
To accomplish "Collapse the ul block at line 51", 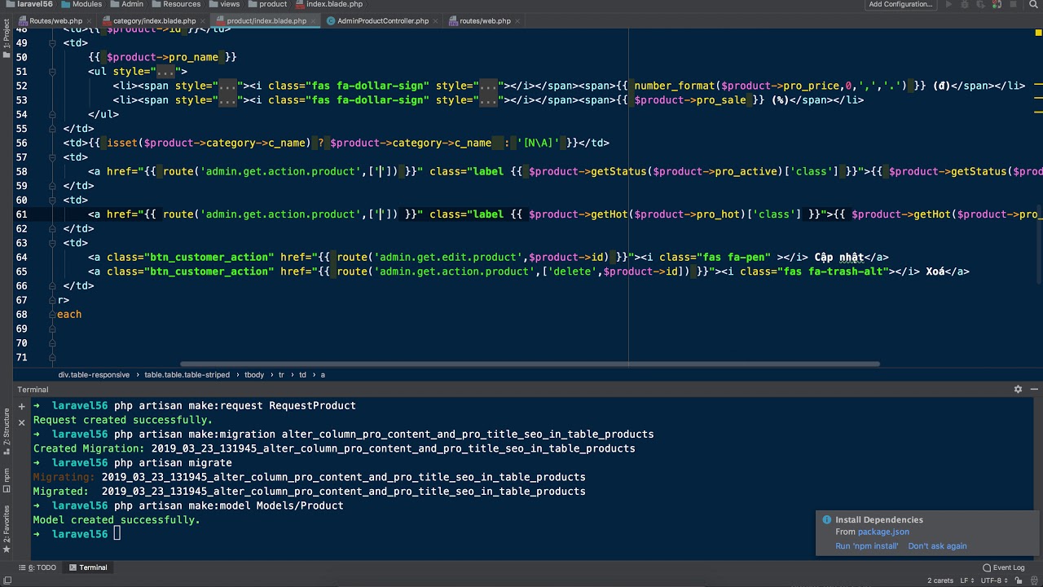I will click(x=53, y=72).
